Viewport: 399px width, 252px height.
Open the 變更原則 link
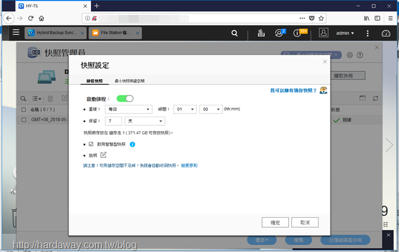189,165
